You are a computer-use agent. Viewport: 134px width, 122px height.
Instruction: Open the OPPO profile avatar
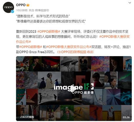tap(8, 7)
